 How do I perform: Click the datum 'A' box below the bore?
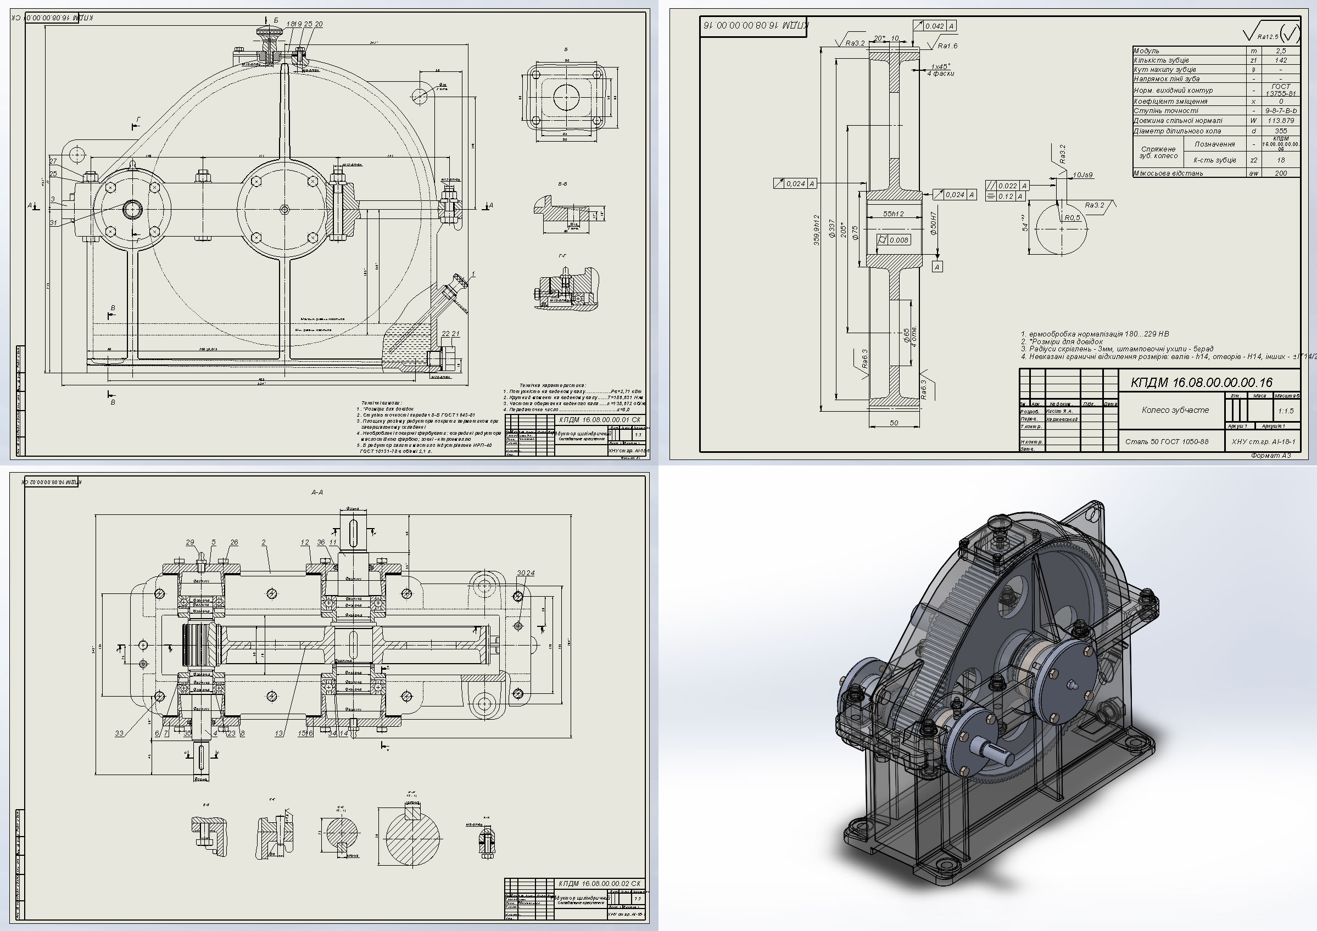(937, 267)
